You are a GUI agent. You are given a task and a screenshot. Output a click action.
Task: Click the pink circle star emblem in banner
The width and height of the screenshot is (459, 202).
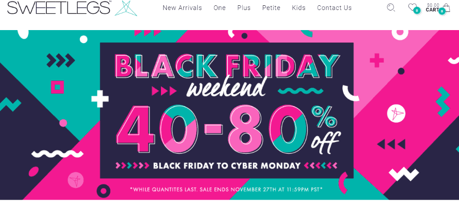76,181
